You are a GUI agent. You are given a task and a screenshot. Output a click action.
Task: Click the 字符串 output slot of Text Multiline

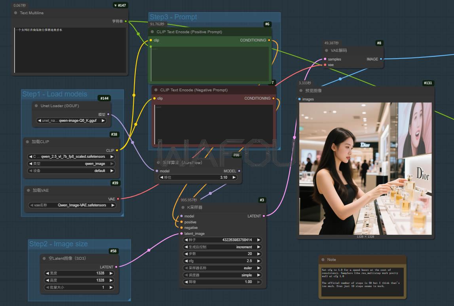[x=125, y=21]
